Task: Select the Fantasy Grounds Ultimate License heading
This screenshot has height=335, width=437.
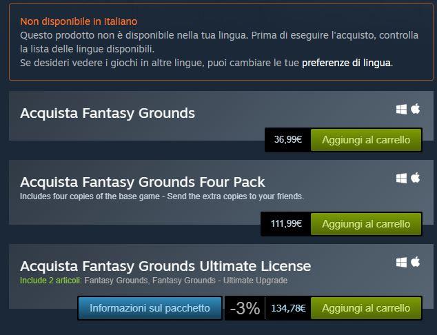Action: 165,267
